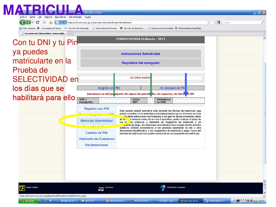Click the Google search box

click(x=241, y=22)
